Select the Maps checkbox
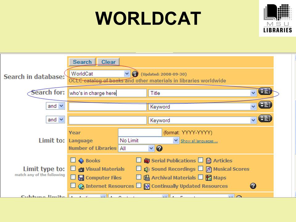 click(x=200, y=177)
